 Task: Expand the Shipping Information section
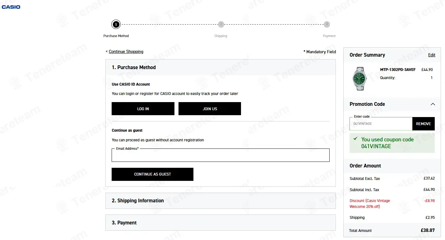point(220,201)
